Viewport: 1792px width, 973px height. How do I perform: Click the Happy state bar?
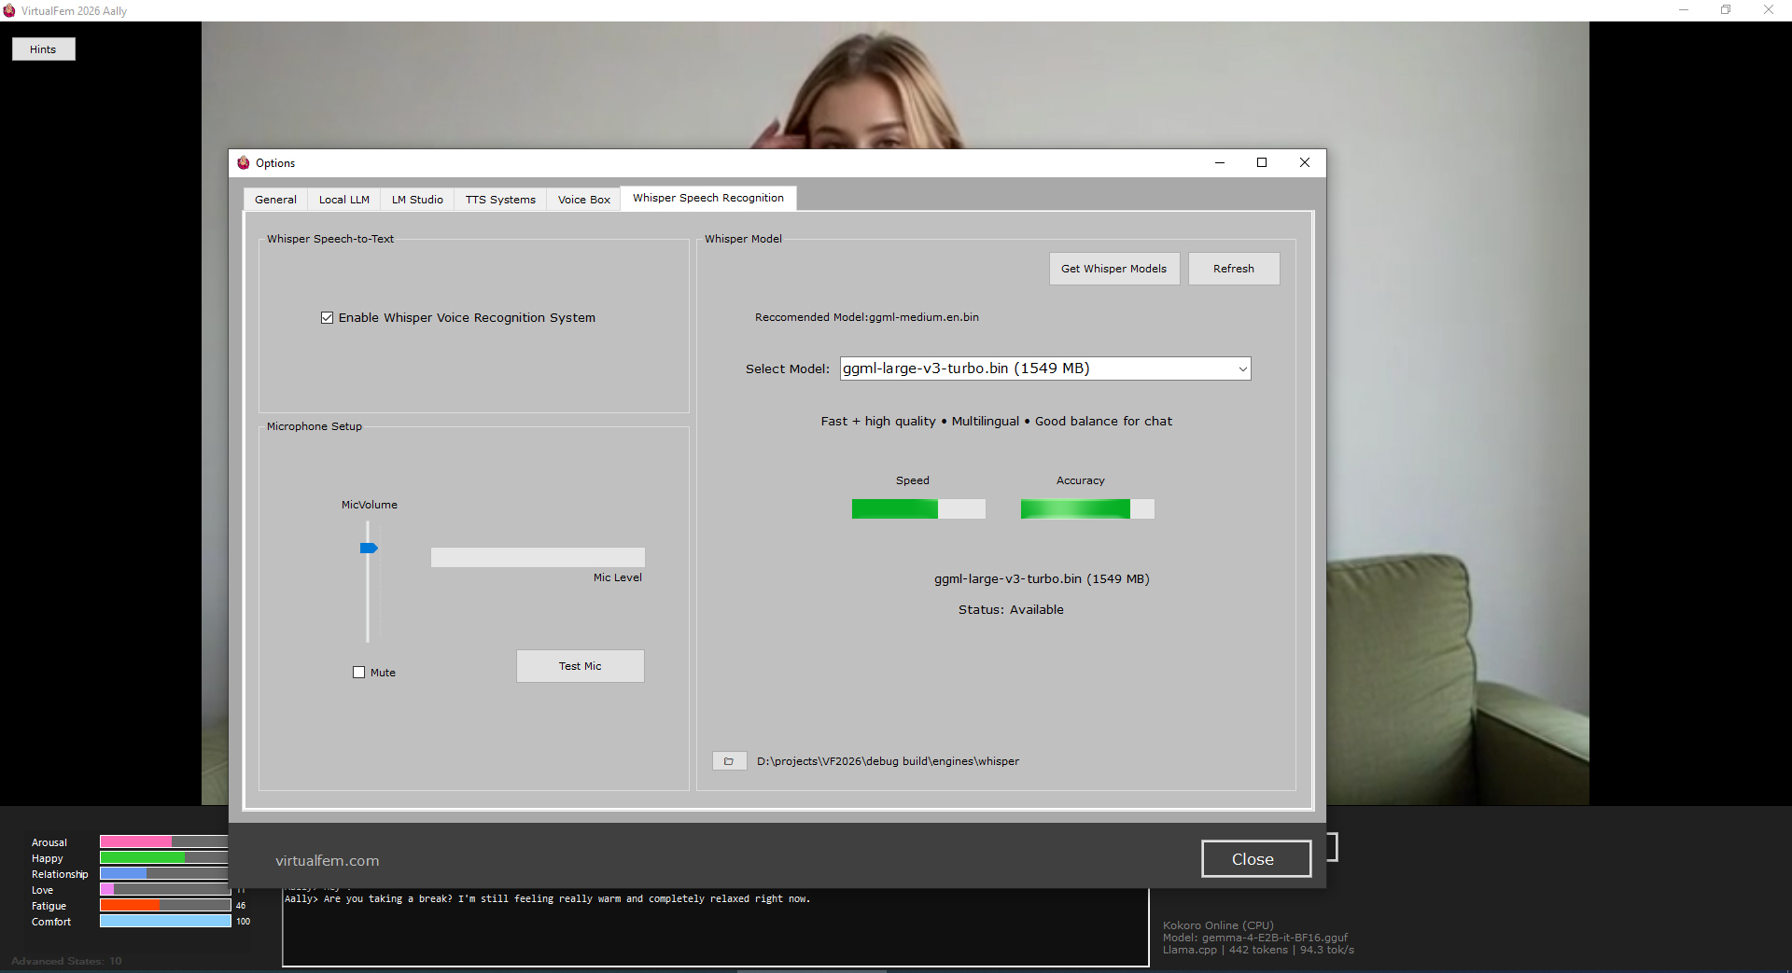(x=164, y=857)
